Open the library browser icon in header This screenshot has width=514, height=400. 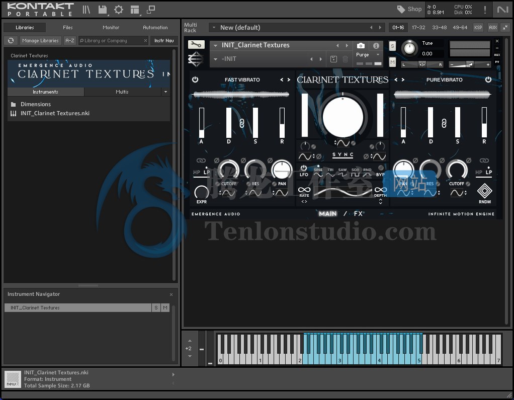pyautogui.click(x=86, y=10)
